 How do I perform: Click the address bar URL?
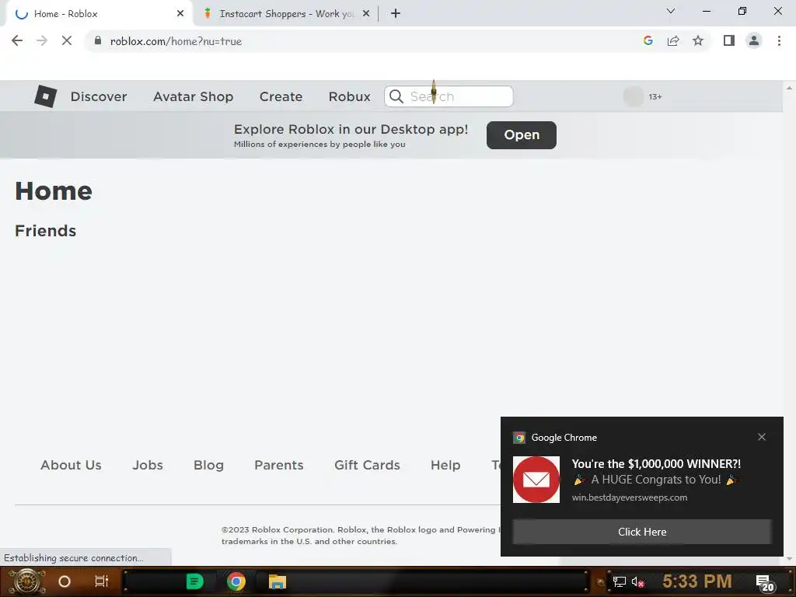point(176,41)
